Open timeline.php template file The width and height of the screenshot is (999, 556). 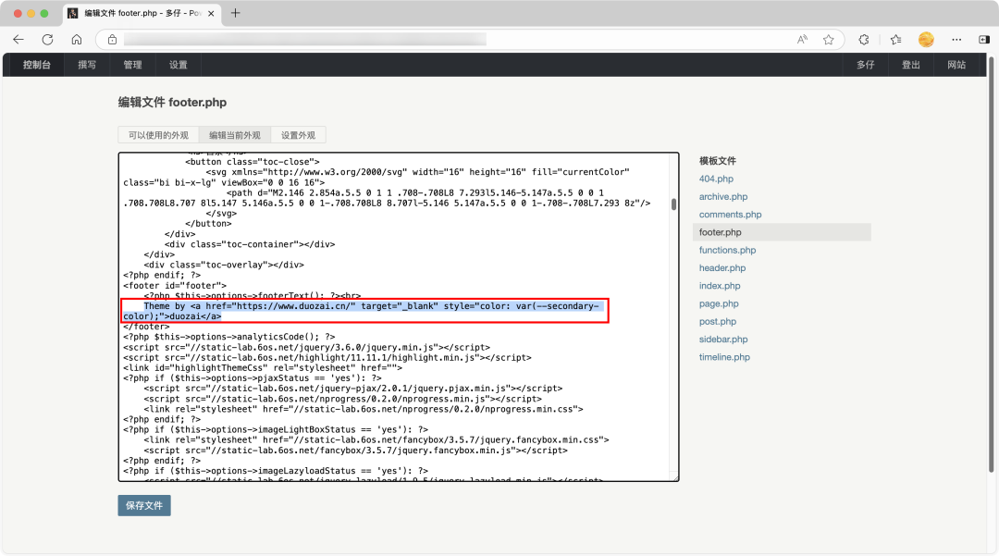pyautogui.click(x=724, y=357)
